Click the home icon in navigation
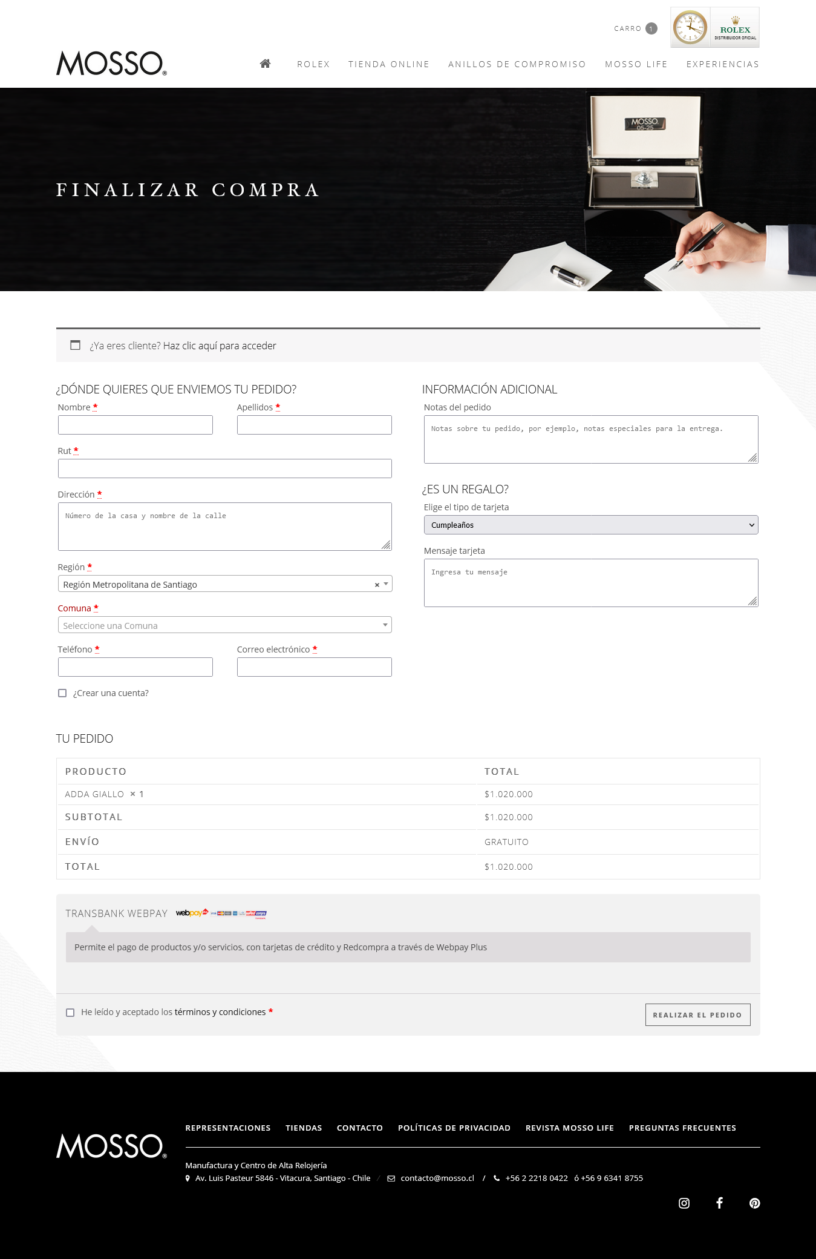Image resolution: width=816 pixels, height=1259 pixels. [265, 64]
